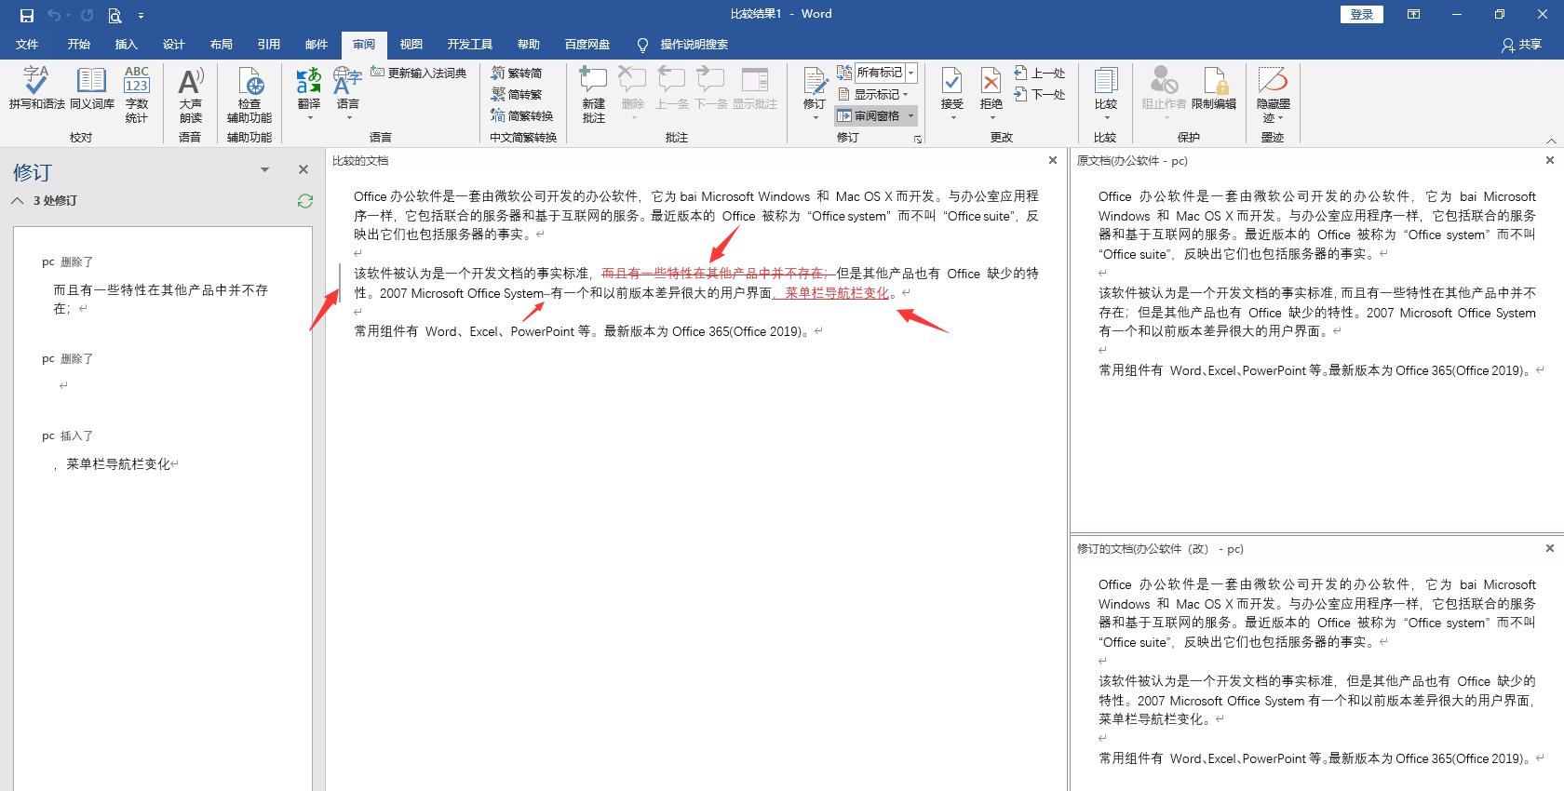Click the 修订 track changes button
This screenshot has width=1564, height=791.
point(815,93)
